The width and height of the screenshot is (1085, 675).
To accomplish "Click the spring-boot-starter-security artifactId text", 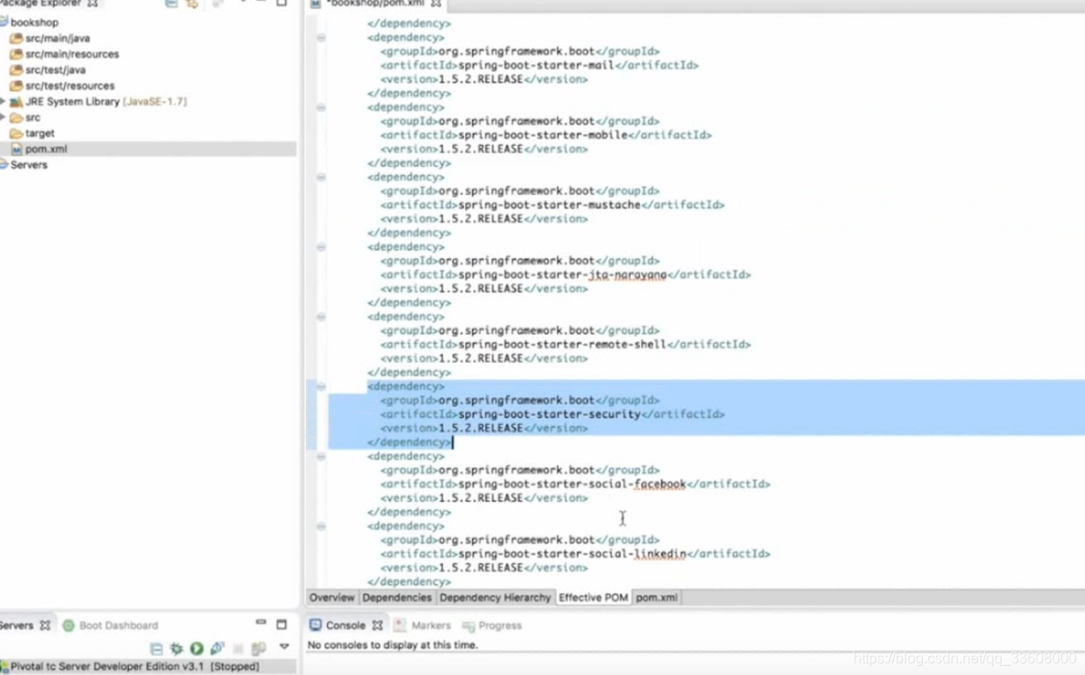I will point(549,414).
